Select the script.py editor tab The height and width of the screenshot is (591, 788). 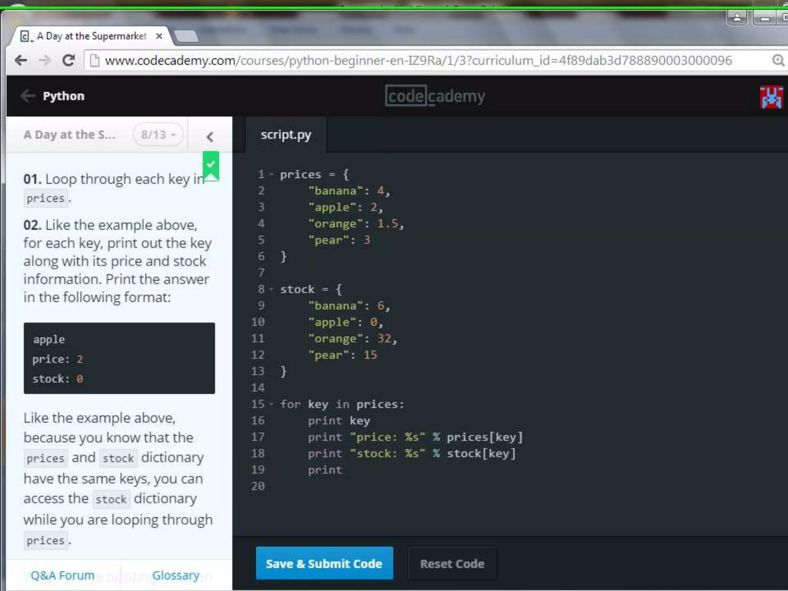coord(285,135)
